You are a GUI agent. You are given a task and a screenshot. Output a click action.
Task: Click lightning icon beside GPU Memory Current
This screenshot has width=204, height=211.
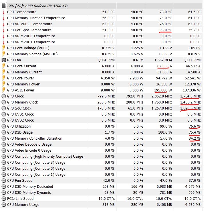(4, 72)
